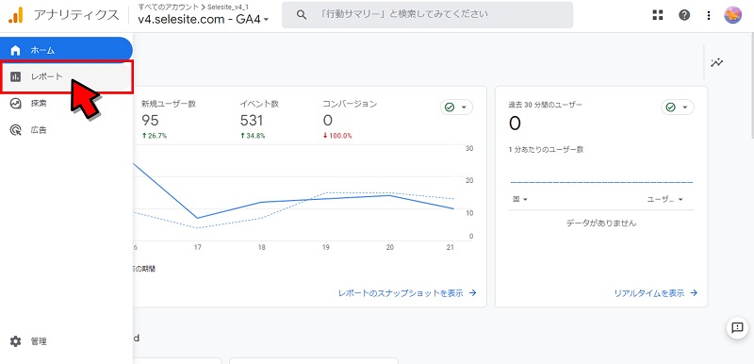Open the account profile avatar

click(733, 15)
